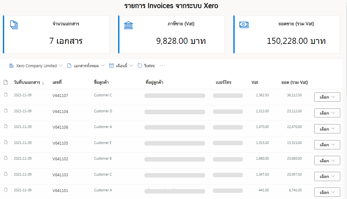Click the building icon next to Xero Company Limited
Viewport: 347px width, 199px height.
[12, 65]
